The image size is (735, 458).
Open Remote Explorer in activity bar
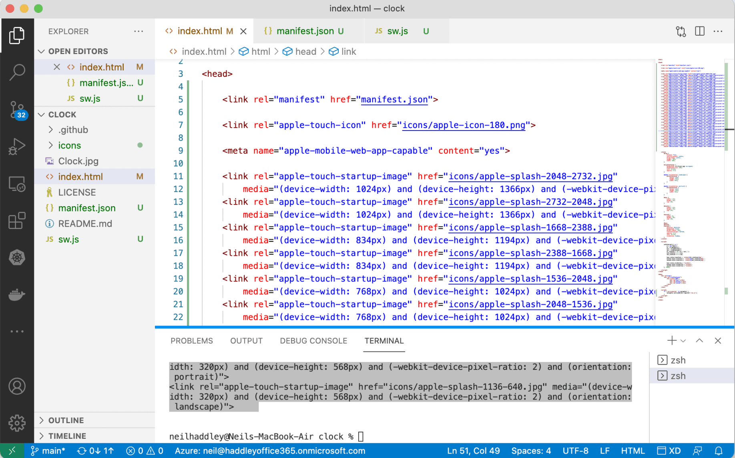17,184
